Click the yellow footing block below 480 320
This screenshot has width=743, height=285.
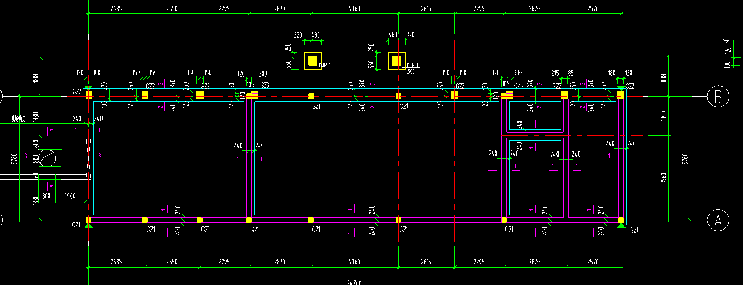(396, 61)
